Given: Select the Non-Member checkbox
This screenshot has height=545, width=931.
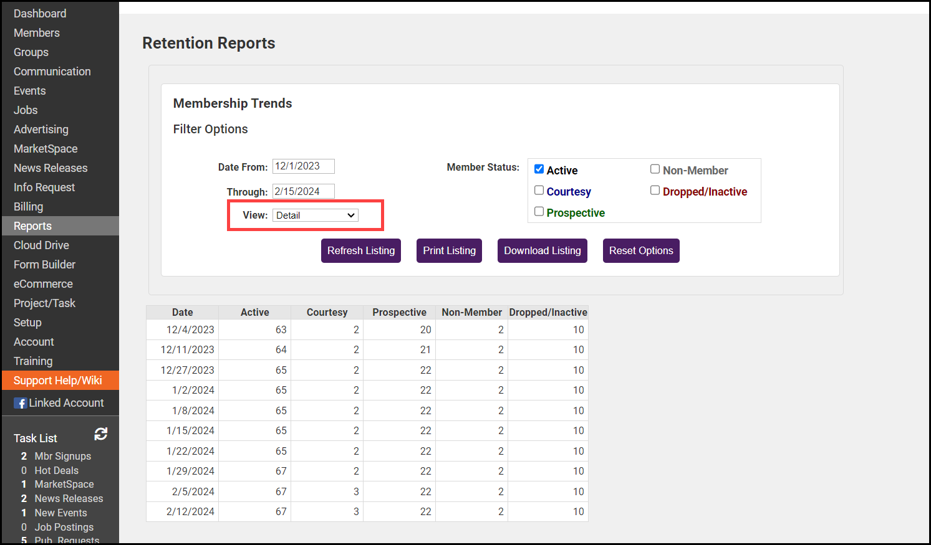Looking at the screenshot, I should (x=655, y=169).
